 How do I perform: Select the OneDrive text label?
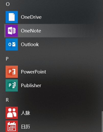31,17
